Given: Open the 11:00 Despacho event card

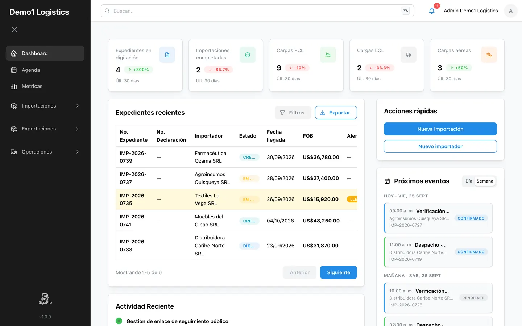Looking at the screenshot, I should click(x=438, y=252).
